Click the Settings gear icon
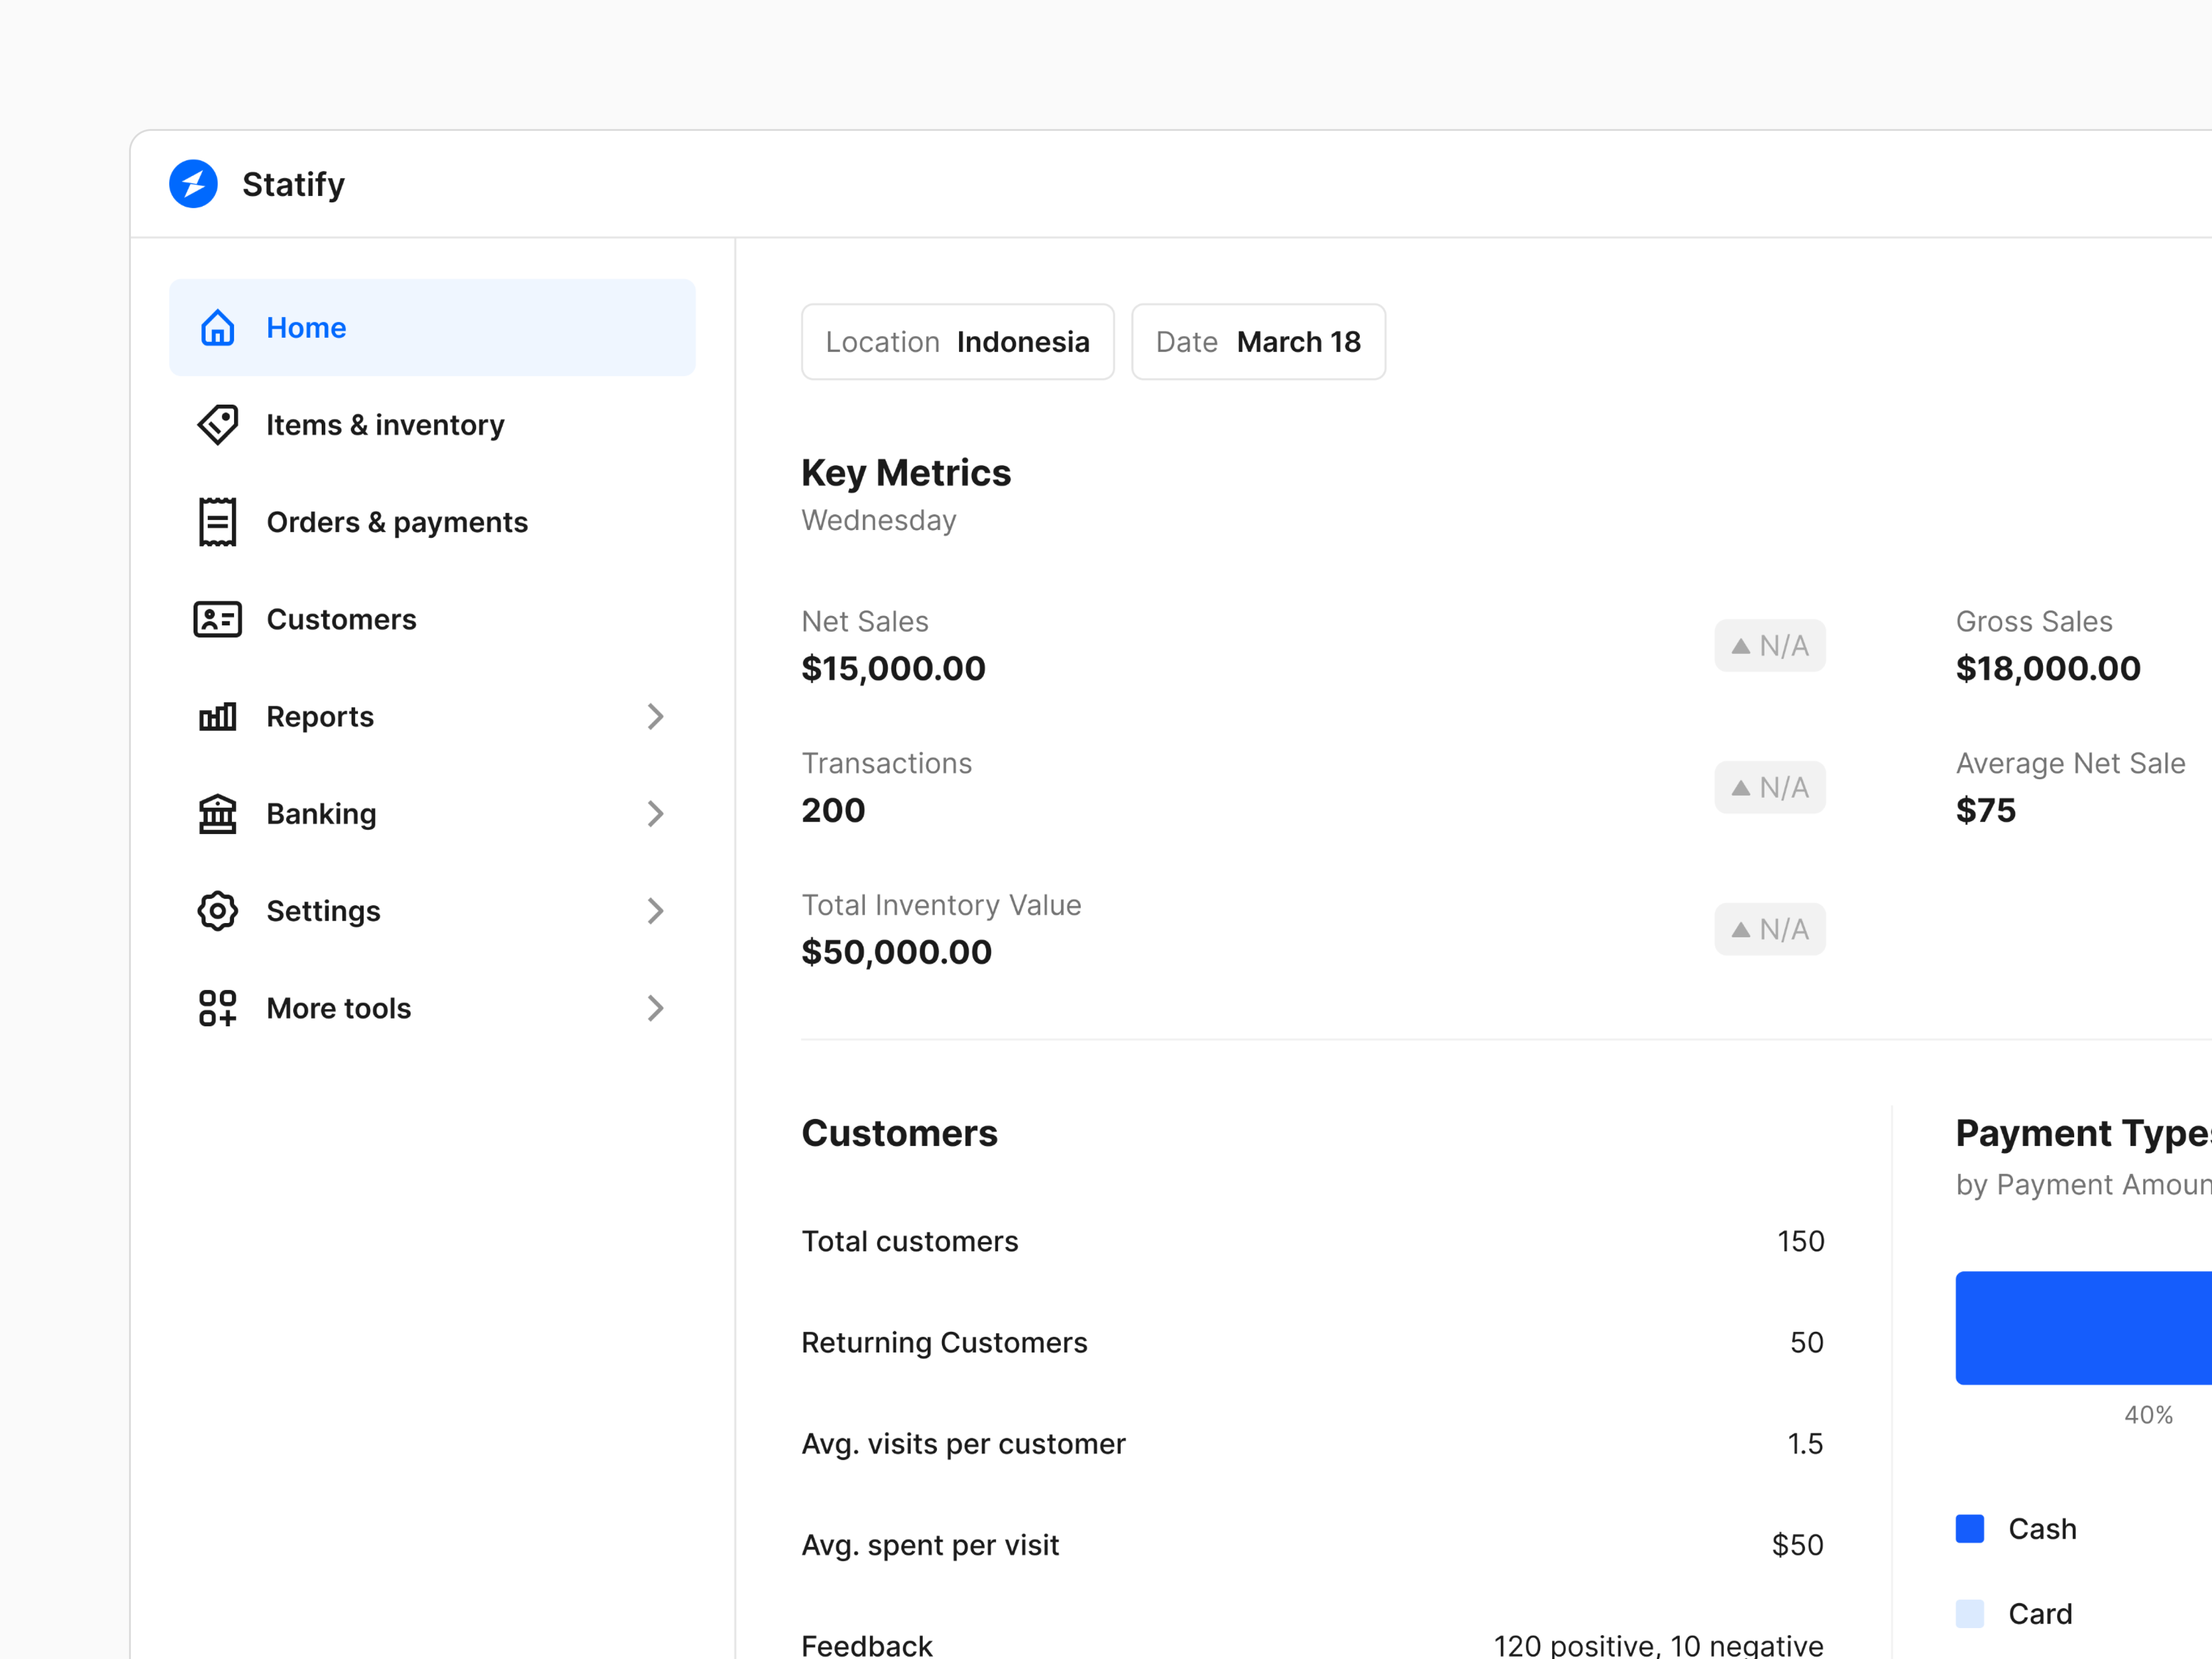 [217, 911]
